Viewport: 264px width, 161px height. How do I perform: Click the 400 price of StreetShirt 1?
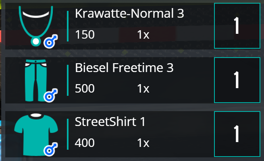[85, 143]
